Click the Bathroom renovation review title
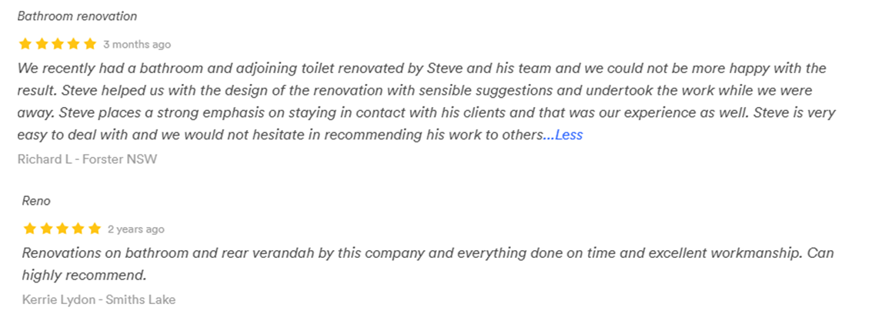The image size is (872, 331). click(77, 16)
